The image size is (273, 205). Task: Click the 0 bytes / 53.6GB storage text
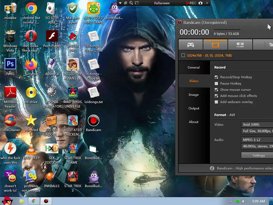tap(226, 34)
